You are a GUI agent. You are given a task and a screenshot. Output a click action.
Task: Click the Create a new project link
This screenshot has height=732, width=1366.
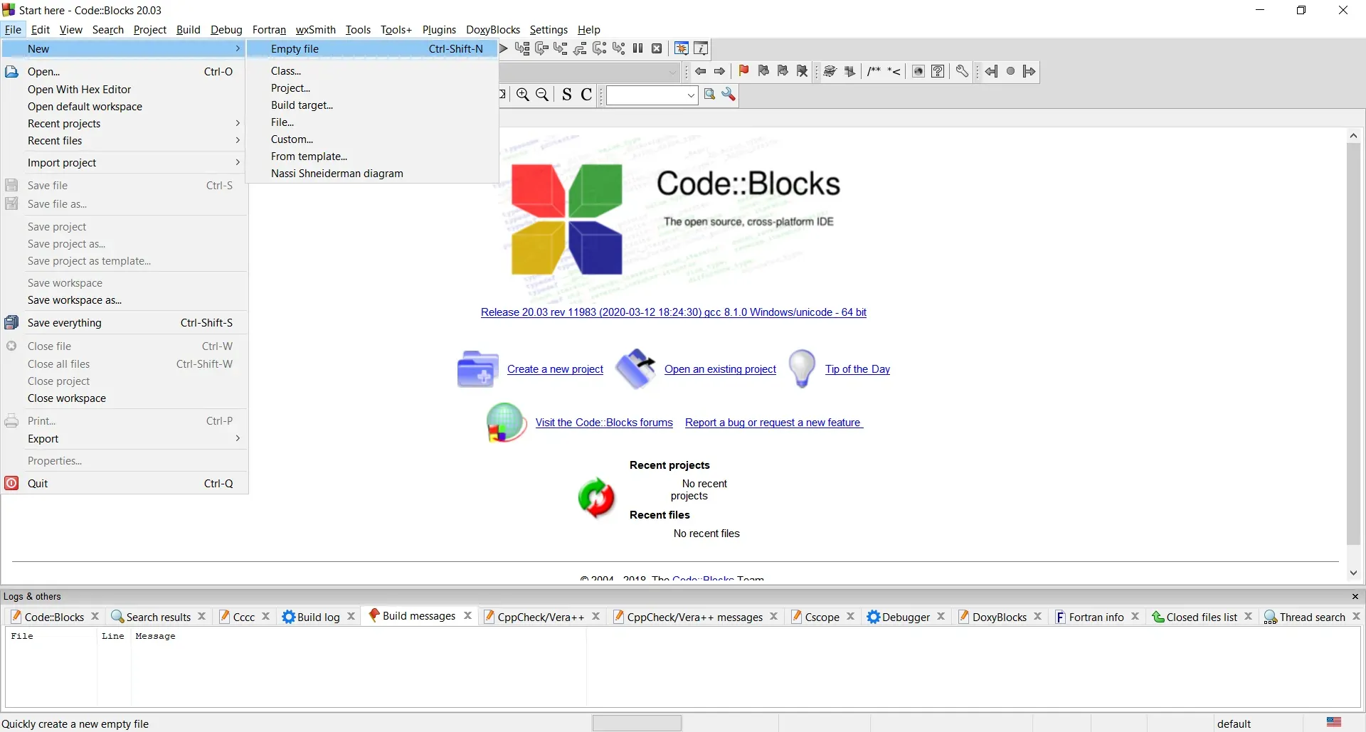[x=555, y=368]
